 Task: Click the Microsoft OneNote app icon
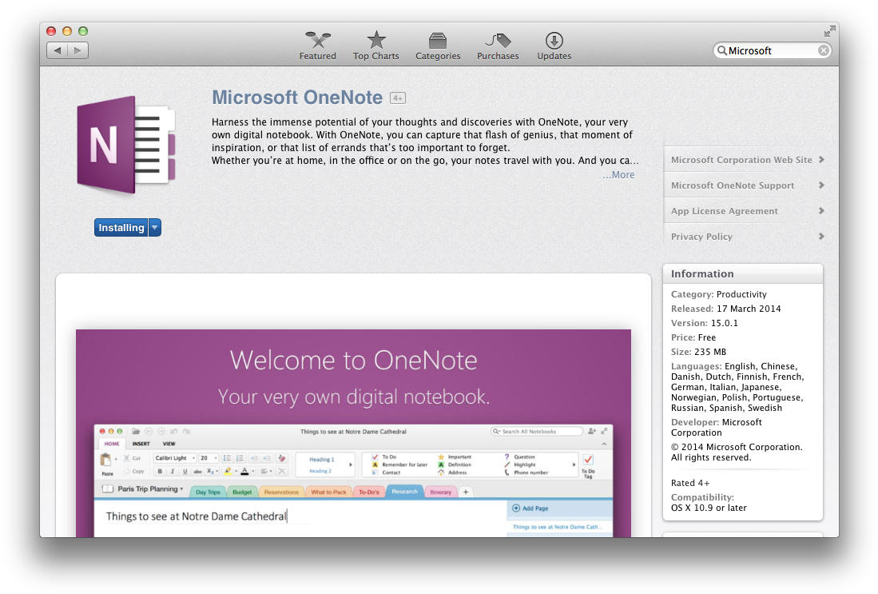(125, 146)
